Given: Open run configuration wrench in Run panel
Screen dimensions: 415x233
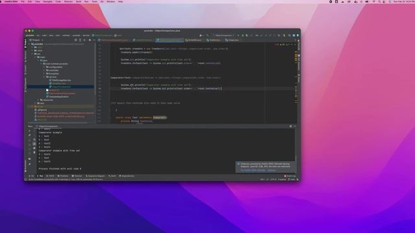Looking at the screenshot, I should pyautogui.click(x=29, y=135).
